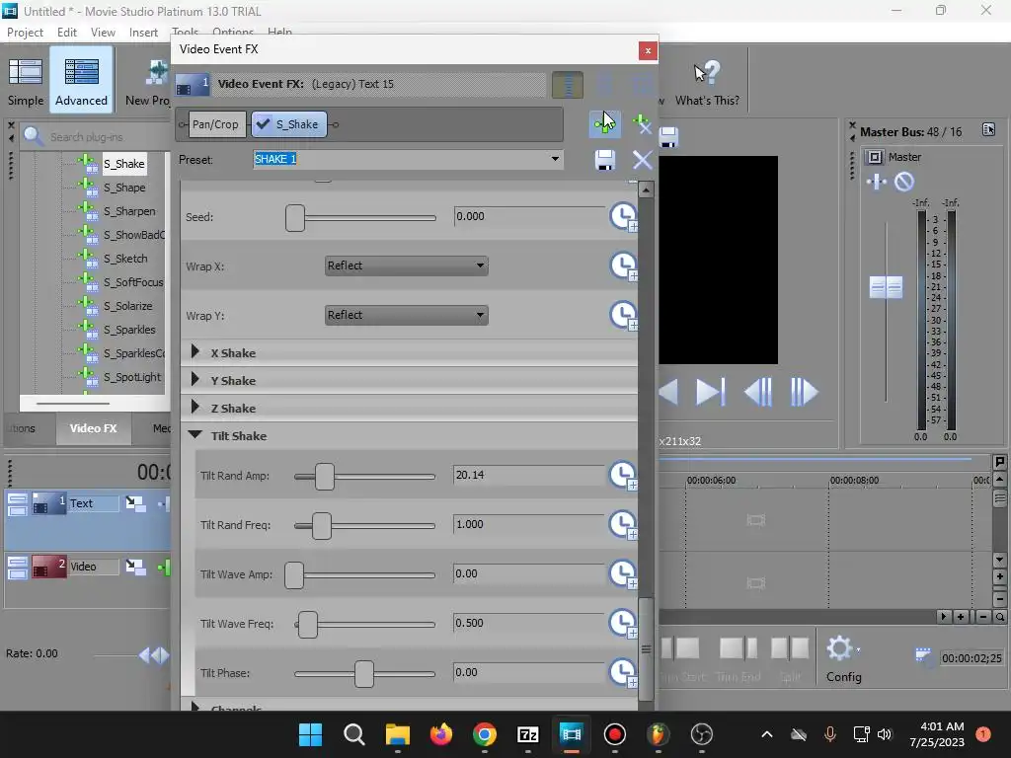Animate the Wrap X parameter clock icon
Screen dimensions: 1011x758
click(624, 265)
